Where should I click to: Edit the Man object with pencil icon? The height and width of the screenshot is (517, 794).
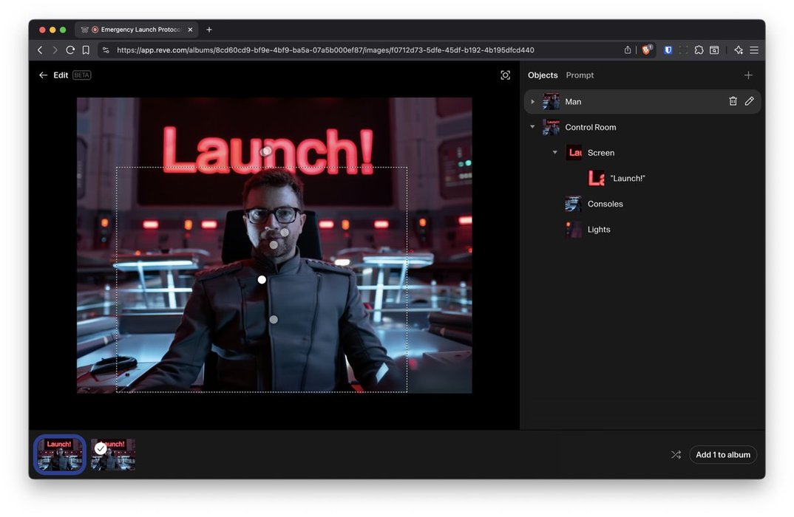[x=749, y=101]
